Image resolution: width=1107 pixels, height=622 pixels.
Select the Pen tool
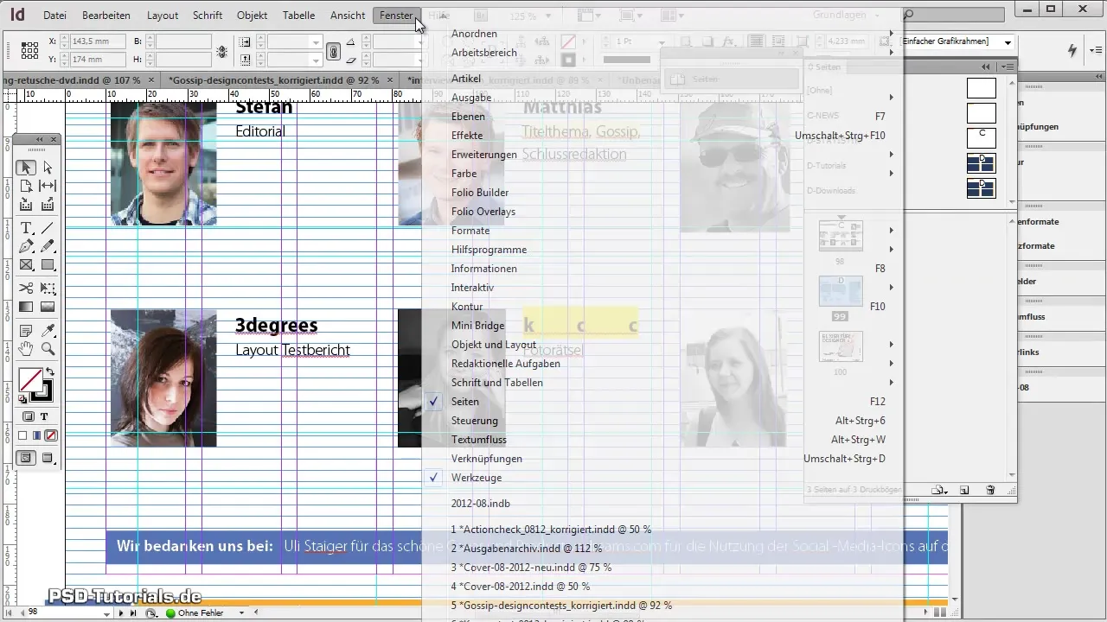point(26,246)
